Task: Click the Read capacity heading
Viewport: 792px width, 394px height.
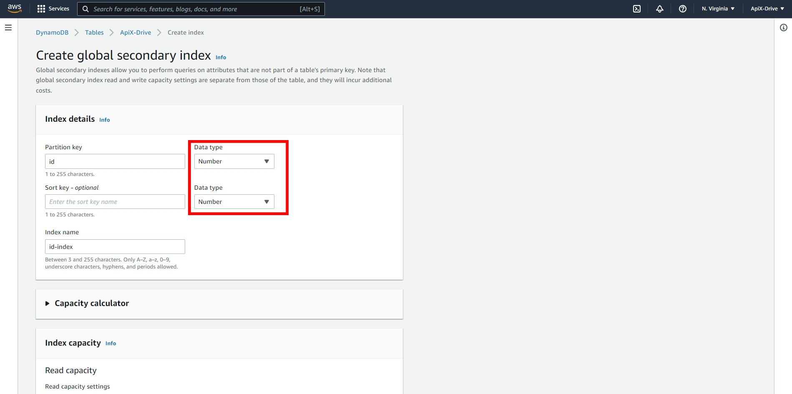Action: click(71, 371)
